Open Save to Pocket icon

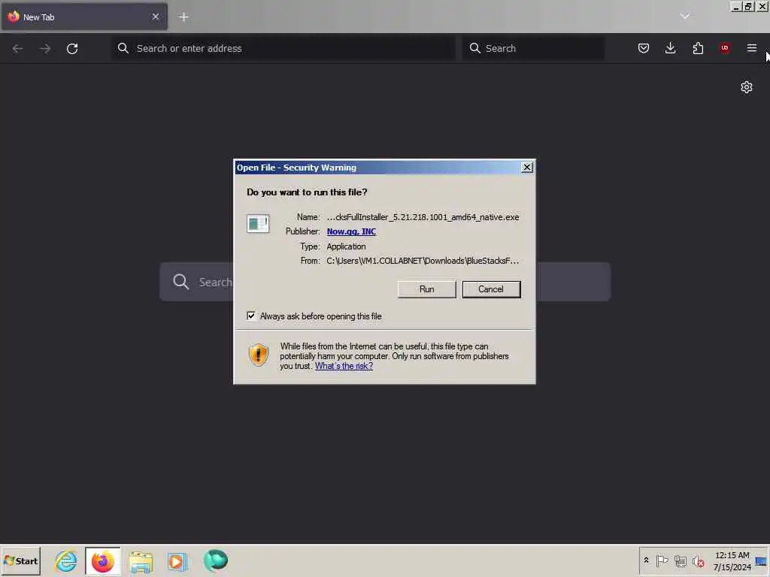coord(644,48)
